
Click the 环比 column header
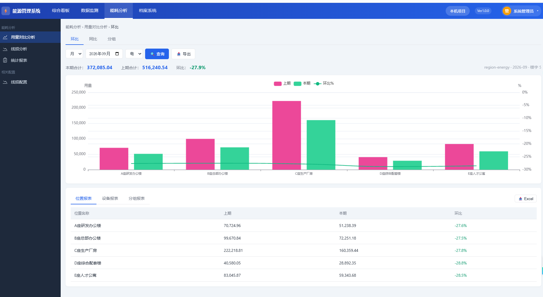(458, 213)
